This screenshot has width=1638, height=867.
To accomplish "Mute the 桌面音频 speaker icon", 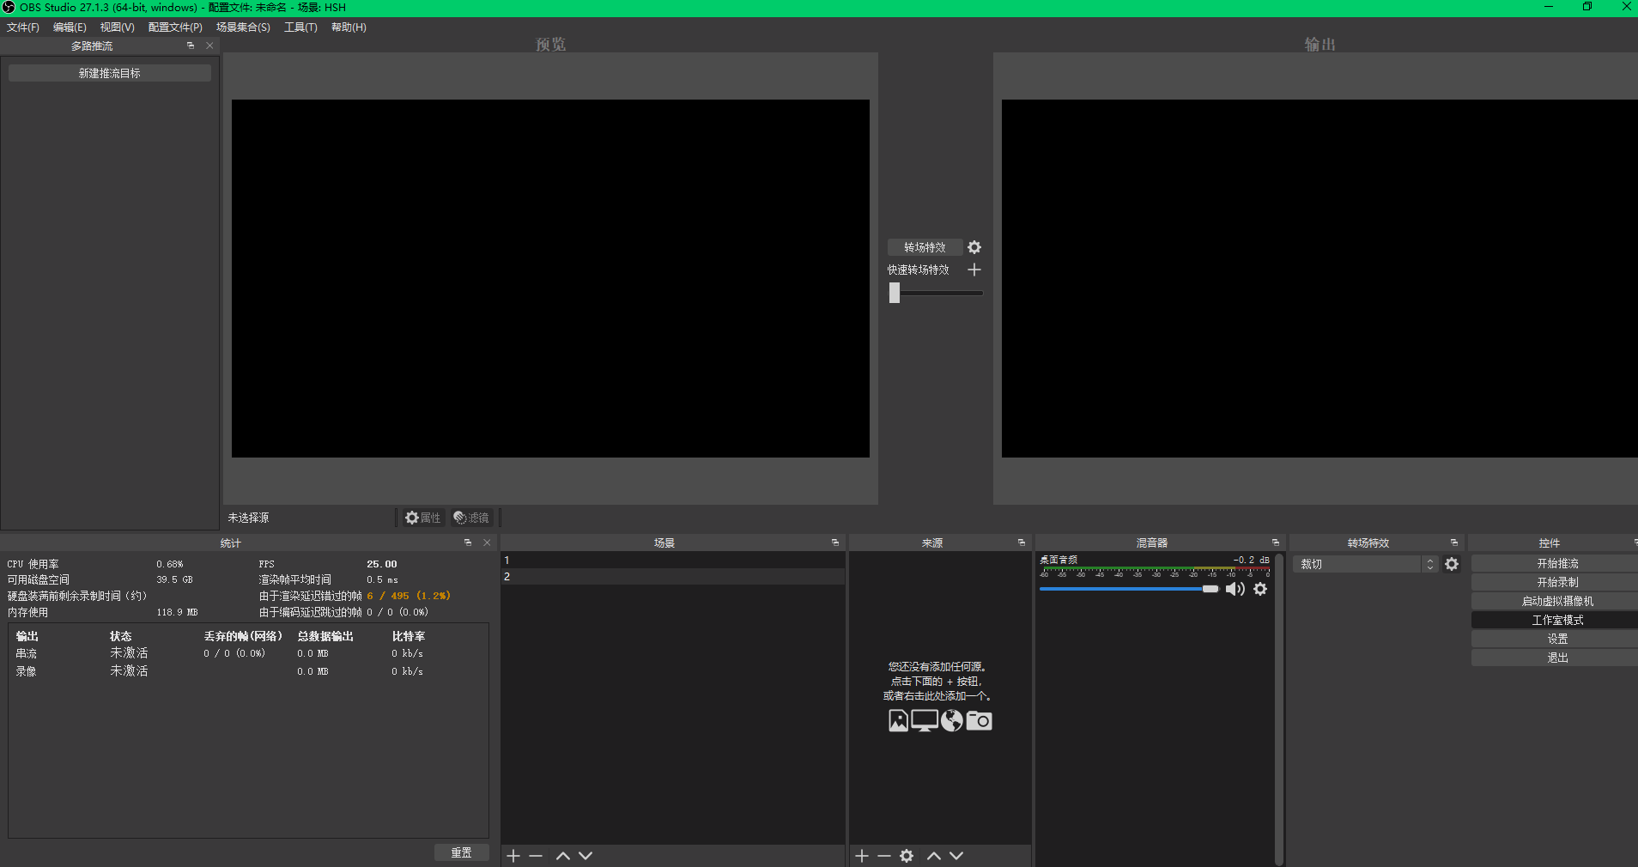I will tap(1235, 589).
